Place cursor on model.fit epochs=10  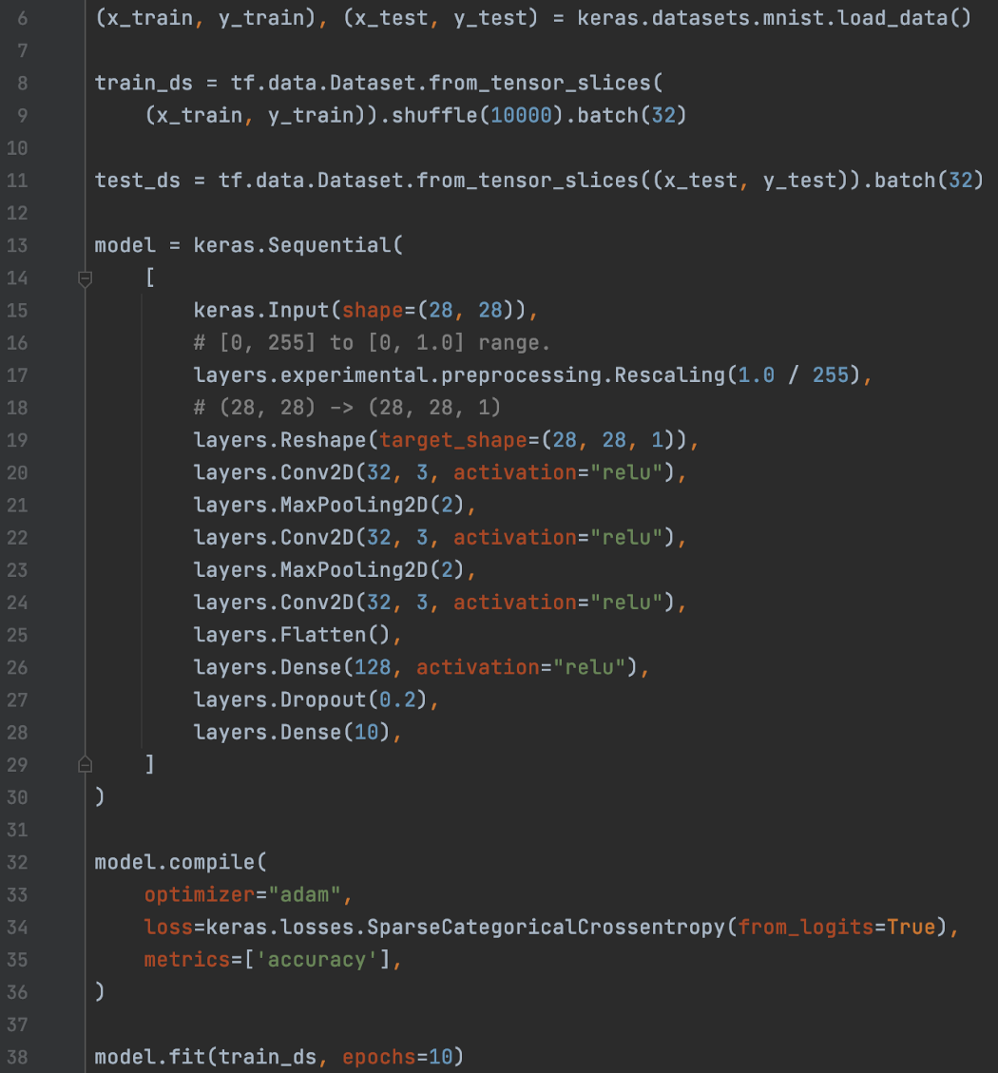click(403, 1057)
